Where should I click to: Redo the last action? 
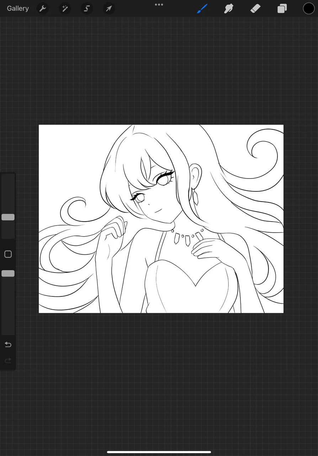[8, 361]
